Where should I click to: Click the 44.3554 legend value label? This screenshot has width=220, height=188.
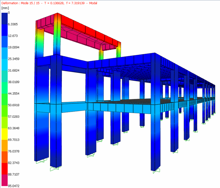(13, 93)
